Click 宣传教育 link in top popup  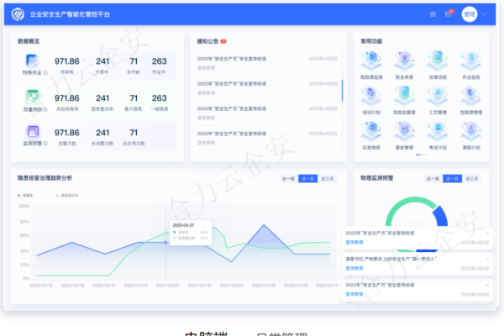tap(354, 242)
